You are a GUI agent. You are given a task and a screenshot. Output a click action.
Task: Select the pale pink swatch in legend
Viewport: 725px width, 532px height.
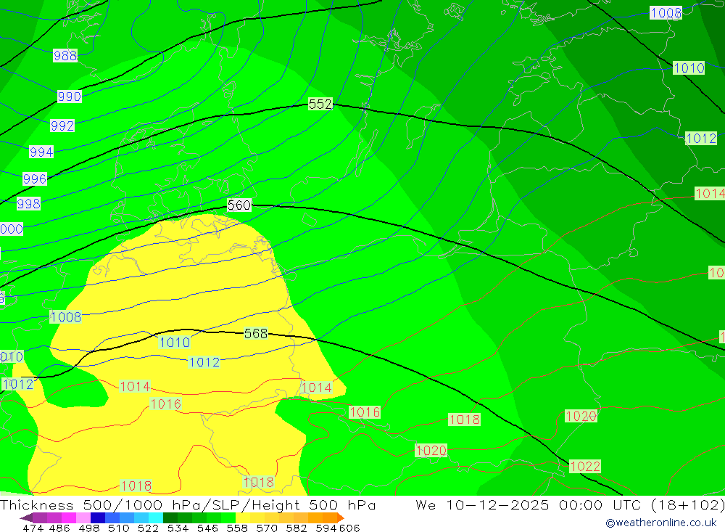(x=83, y=517)
